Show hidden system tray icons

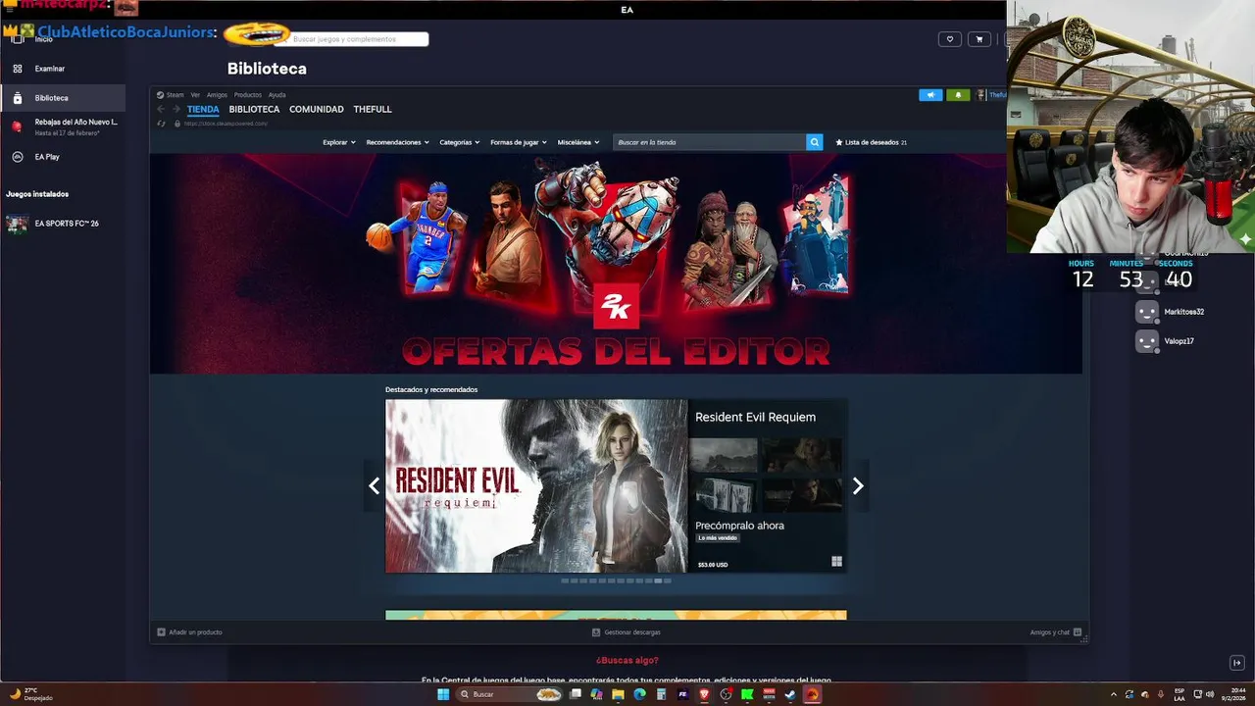point(1113,694)
